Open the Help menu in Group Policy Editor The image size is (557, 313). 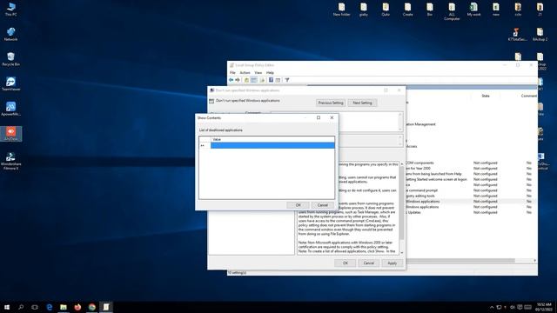pyautogui.click(x=270, y=73)
